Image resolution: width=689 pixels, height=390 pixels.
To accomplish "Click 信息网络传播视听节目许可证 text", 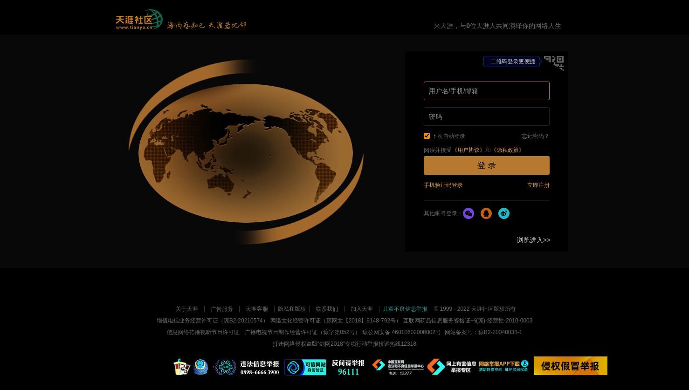I will 203,332.
